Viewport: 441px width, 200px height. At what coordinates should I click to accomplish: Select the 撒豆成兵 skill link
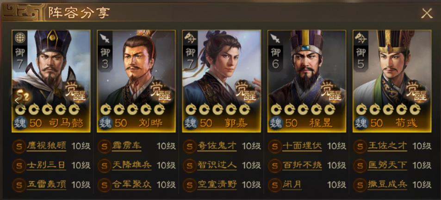387,185
